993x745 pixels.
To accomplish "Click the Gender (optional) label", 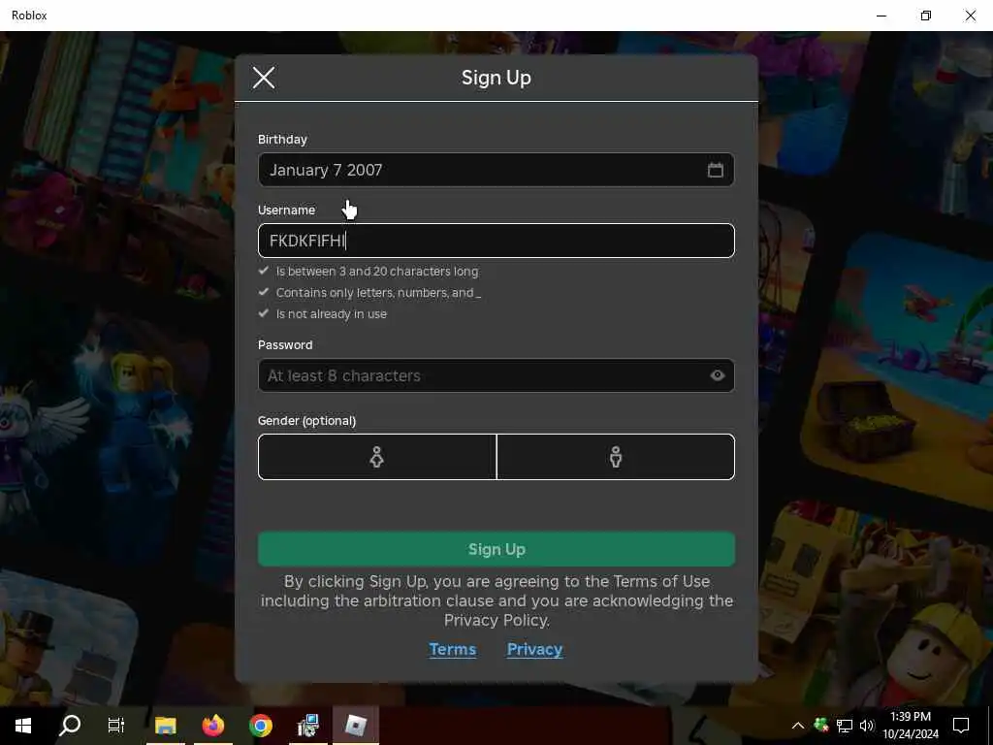I will 306,421.
